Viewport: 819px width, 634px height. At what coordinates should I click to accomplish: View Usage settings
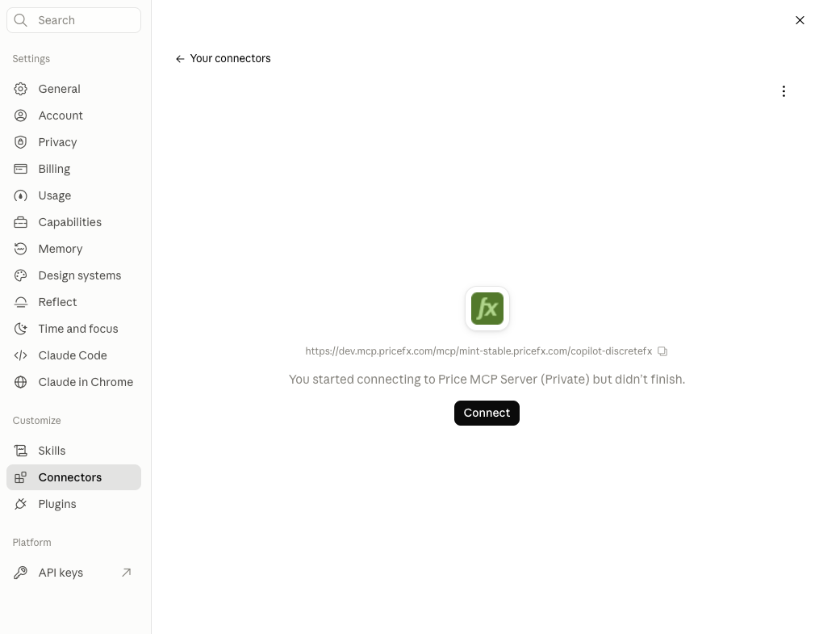tap(73, 195)
